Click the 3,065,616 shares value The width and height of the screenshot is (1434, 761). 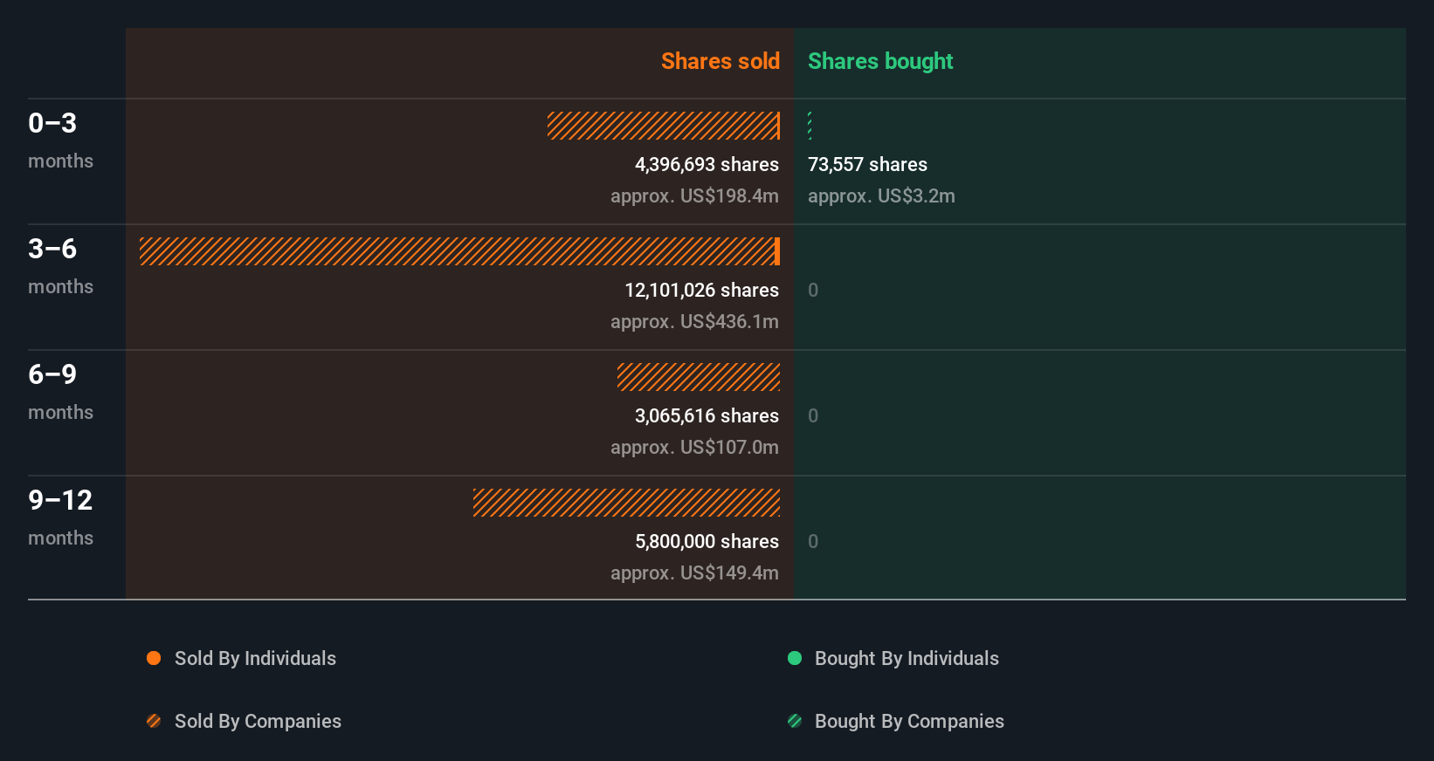click(707, 415)
